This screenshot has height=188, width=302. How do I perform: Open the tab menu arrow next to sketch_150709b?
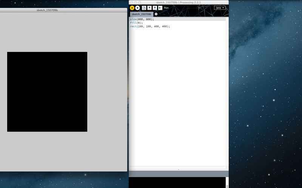pos(156,14)
